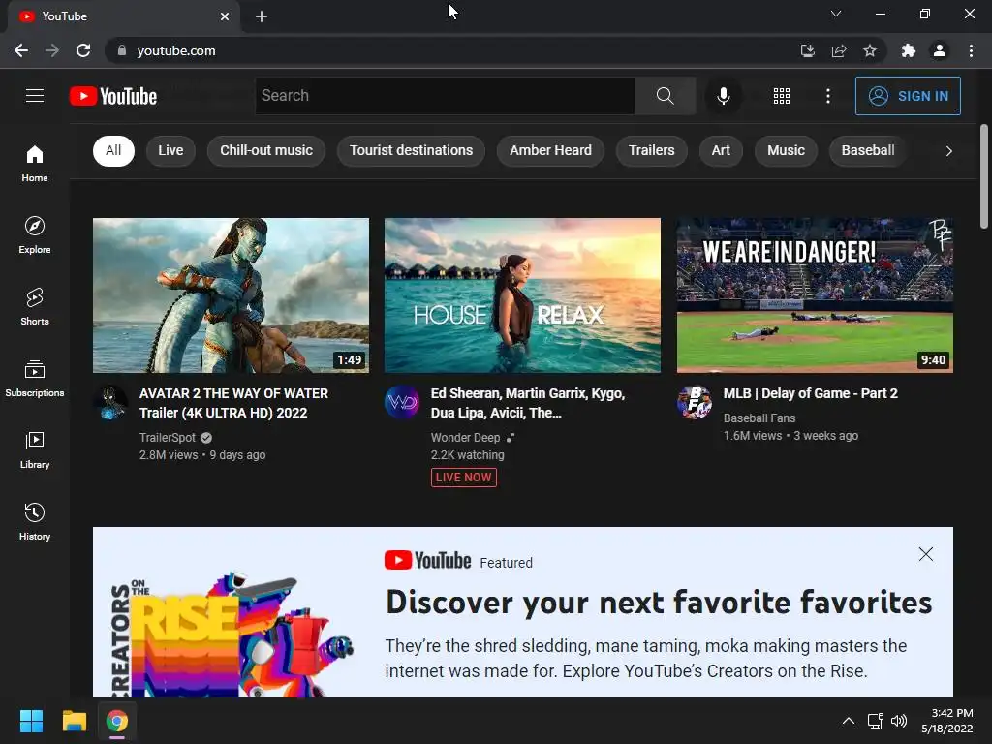Start voice search with microphone

723,96
